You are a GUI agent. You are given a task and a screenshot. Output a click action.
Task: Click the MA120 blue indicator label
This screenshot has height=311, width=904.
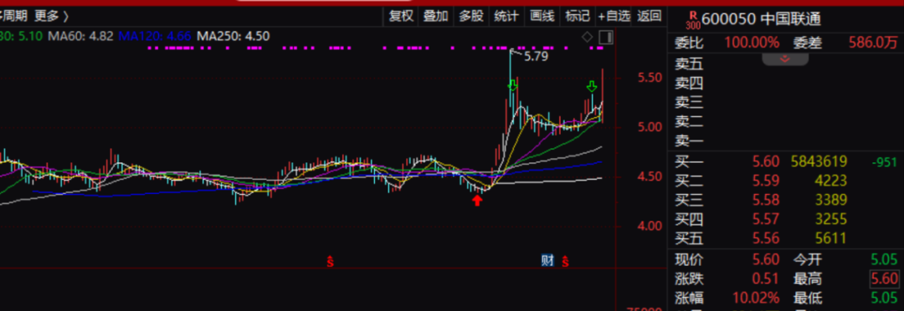155,36
